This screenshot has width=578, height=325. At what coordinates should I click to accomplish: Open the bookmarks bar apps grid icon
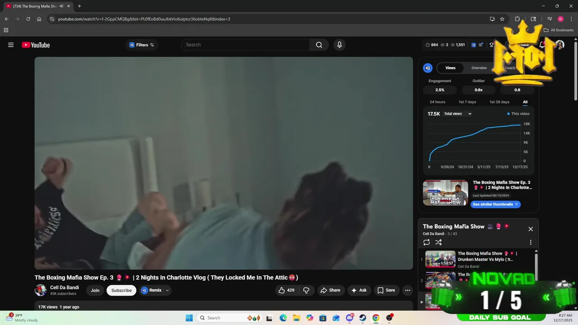pyautogui.click(x=6, y=30)
